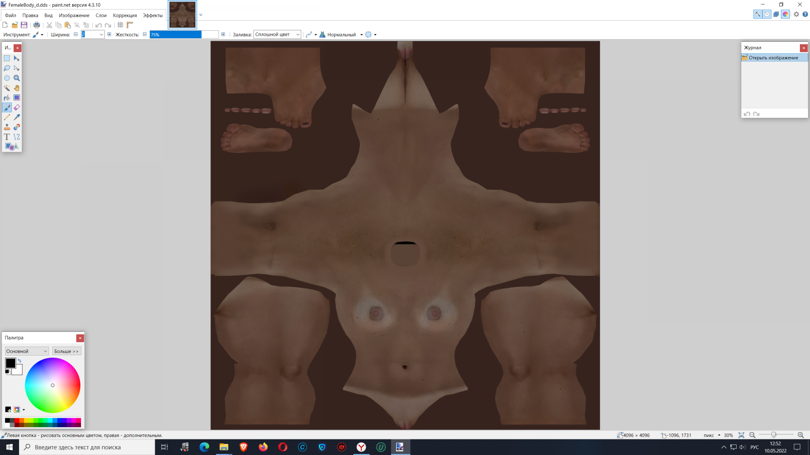Select the Lasso Select tool
Screen dimensions: 810x455
pyautogui.click(x=7, y=68)
